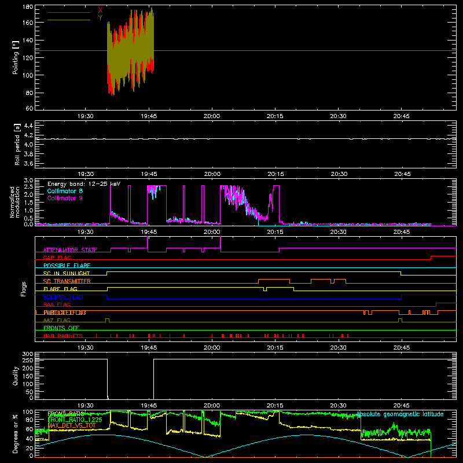Image resolution: width=463 pixels, height=463 pixels.
Task: Click the 40 tick on Degrees axis
Action: tap(30, 439)
